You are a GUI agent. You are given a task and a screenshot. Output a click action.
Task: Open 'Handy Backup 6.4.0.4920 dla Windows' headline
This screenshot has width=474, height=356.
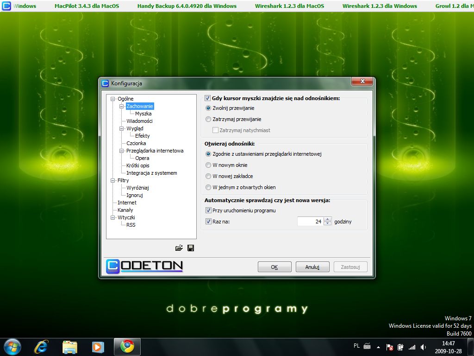pos(187,6)
